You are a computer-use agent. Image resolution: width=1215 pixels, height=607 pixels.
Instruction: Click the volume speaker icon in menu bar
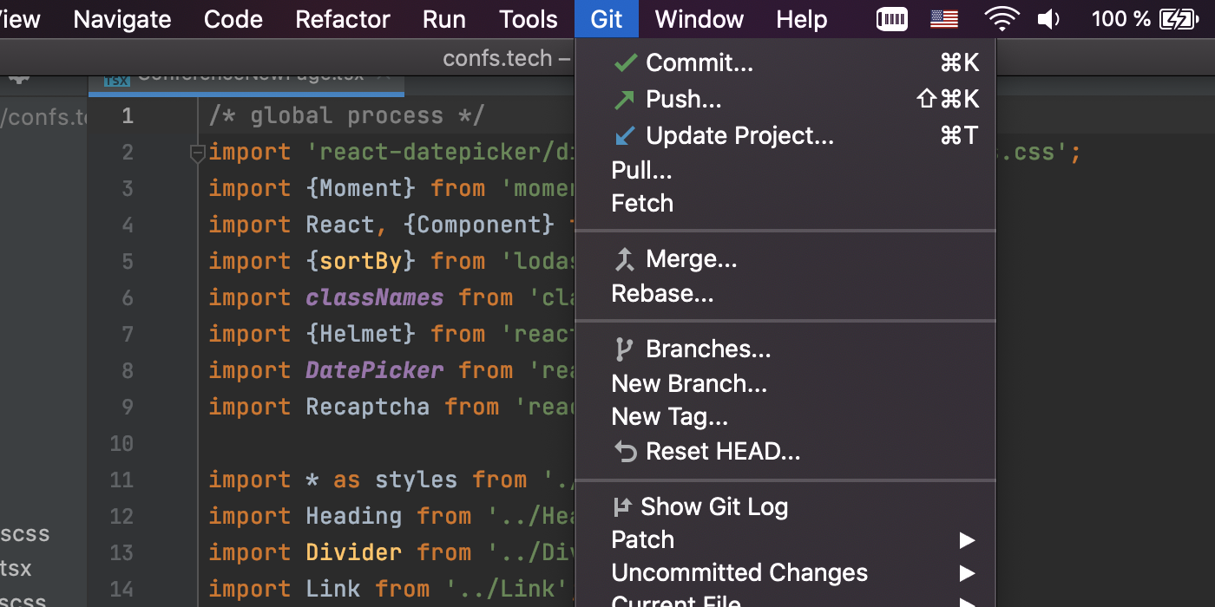point(1048,19)
